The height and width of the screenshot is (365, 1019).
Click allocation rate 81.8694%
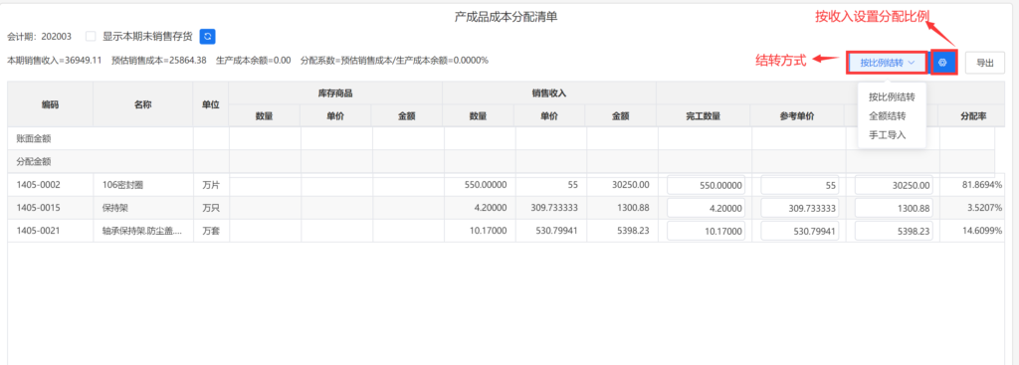pyautogui.click(x=981, y=185)
